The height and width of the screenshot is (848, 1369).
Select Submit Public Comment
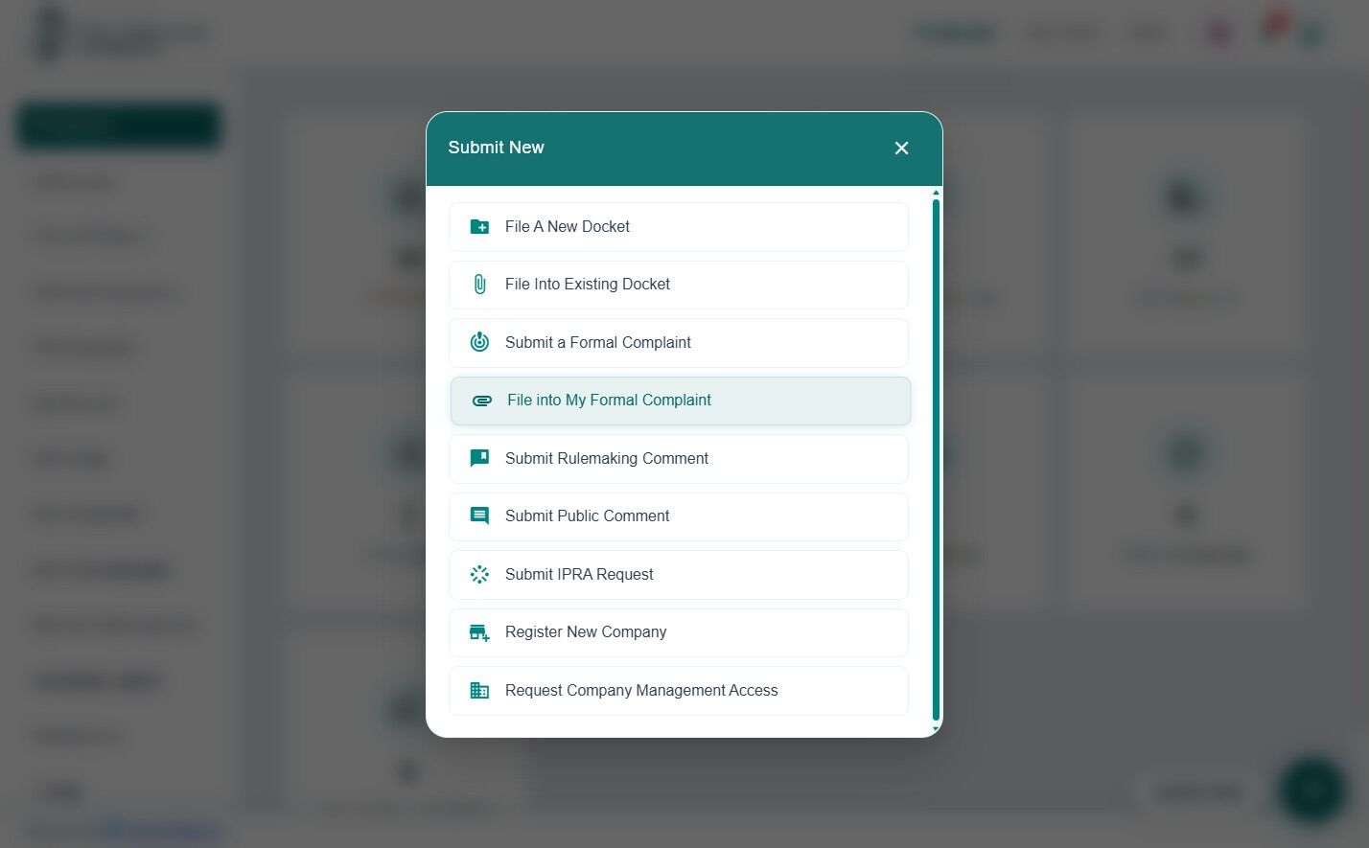(678, 516)
